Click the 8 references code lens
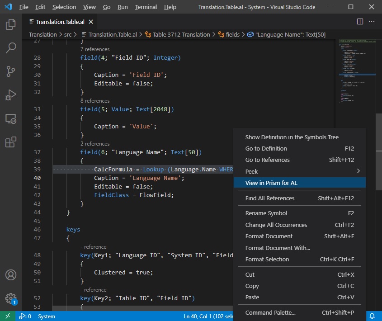 (x=95, y=101)
